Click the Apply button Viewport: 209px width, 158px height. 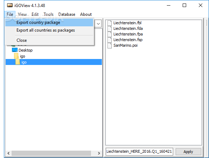[x=188, y=152]
